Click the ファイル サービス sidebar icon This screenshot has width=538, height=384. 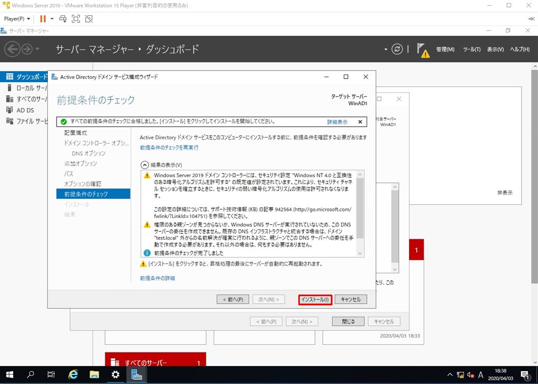click(x=10, y=121)
